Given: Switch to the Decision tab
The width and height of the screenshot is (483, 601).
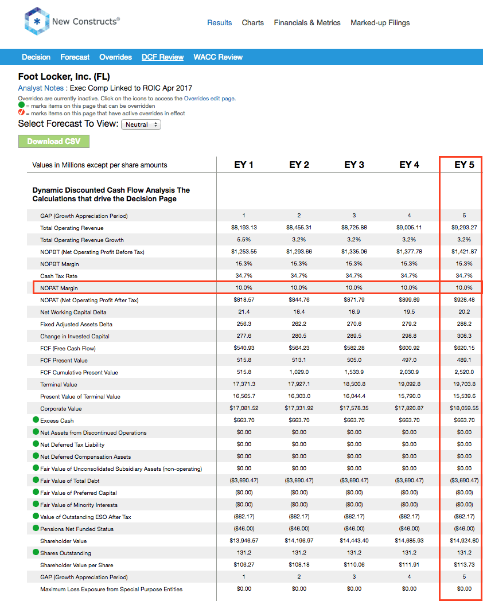Looking at the screenshot, I should [36, 57].
